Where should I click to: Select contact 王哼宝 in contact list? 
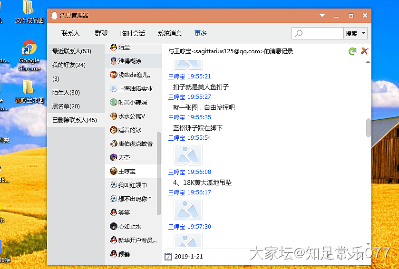point(127,171)
